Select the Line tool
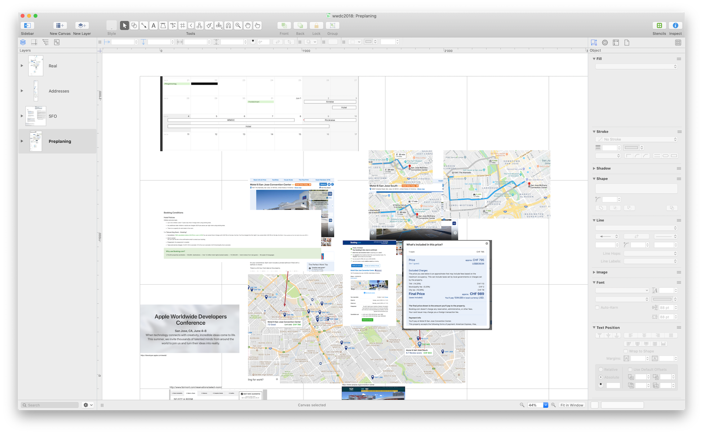The width and height of the screenshot is (703, 434). [x=144, y=26]
